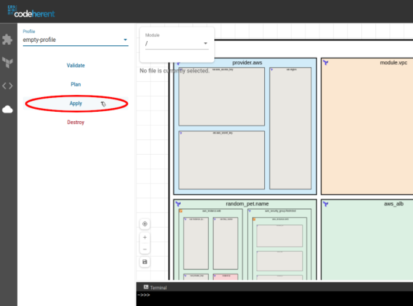Select the aws_alb node
Image resolution: width=413 pixels, height=306 pixels.
pyautogui.click(x=367, y=240)
